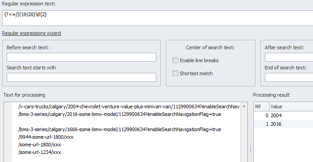The image size is (313, 162).
Task: Click the /some-url-1800/xxx line
Action: pyautogui.click(x=40, y=145)
